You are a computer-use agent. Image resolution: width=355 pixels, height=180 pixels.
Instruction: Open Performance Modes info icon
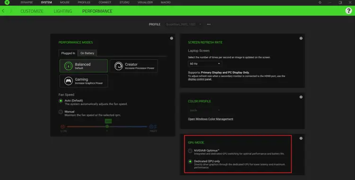171,38
